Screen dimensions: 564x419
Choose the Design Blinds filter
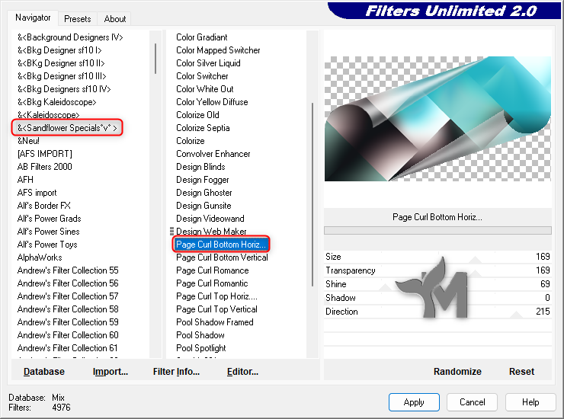pos(200,167)
